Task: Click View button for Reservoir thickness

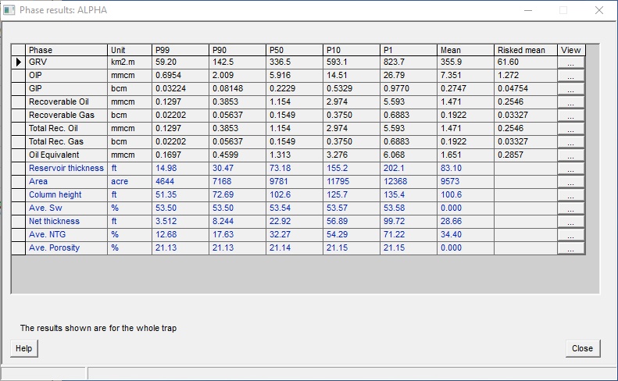Action: (x=570, y=169)
